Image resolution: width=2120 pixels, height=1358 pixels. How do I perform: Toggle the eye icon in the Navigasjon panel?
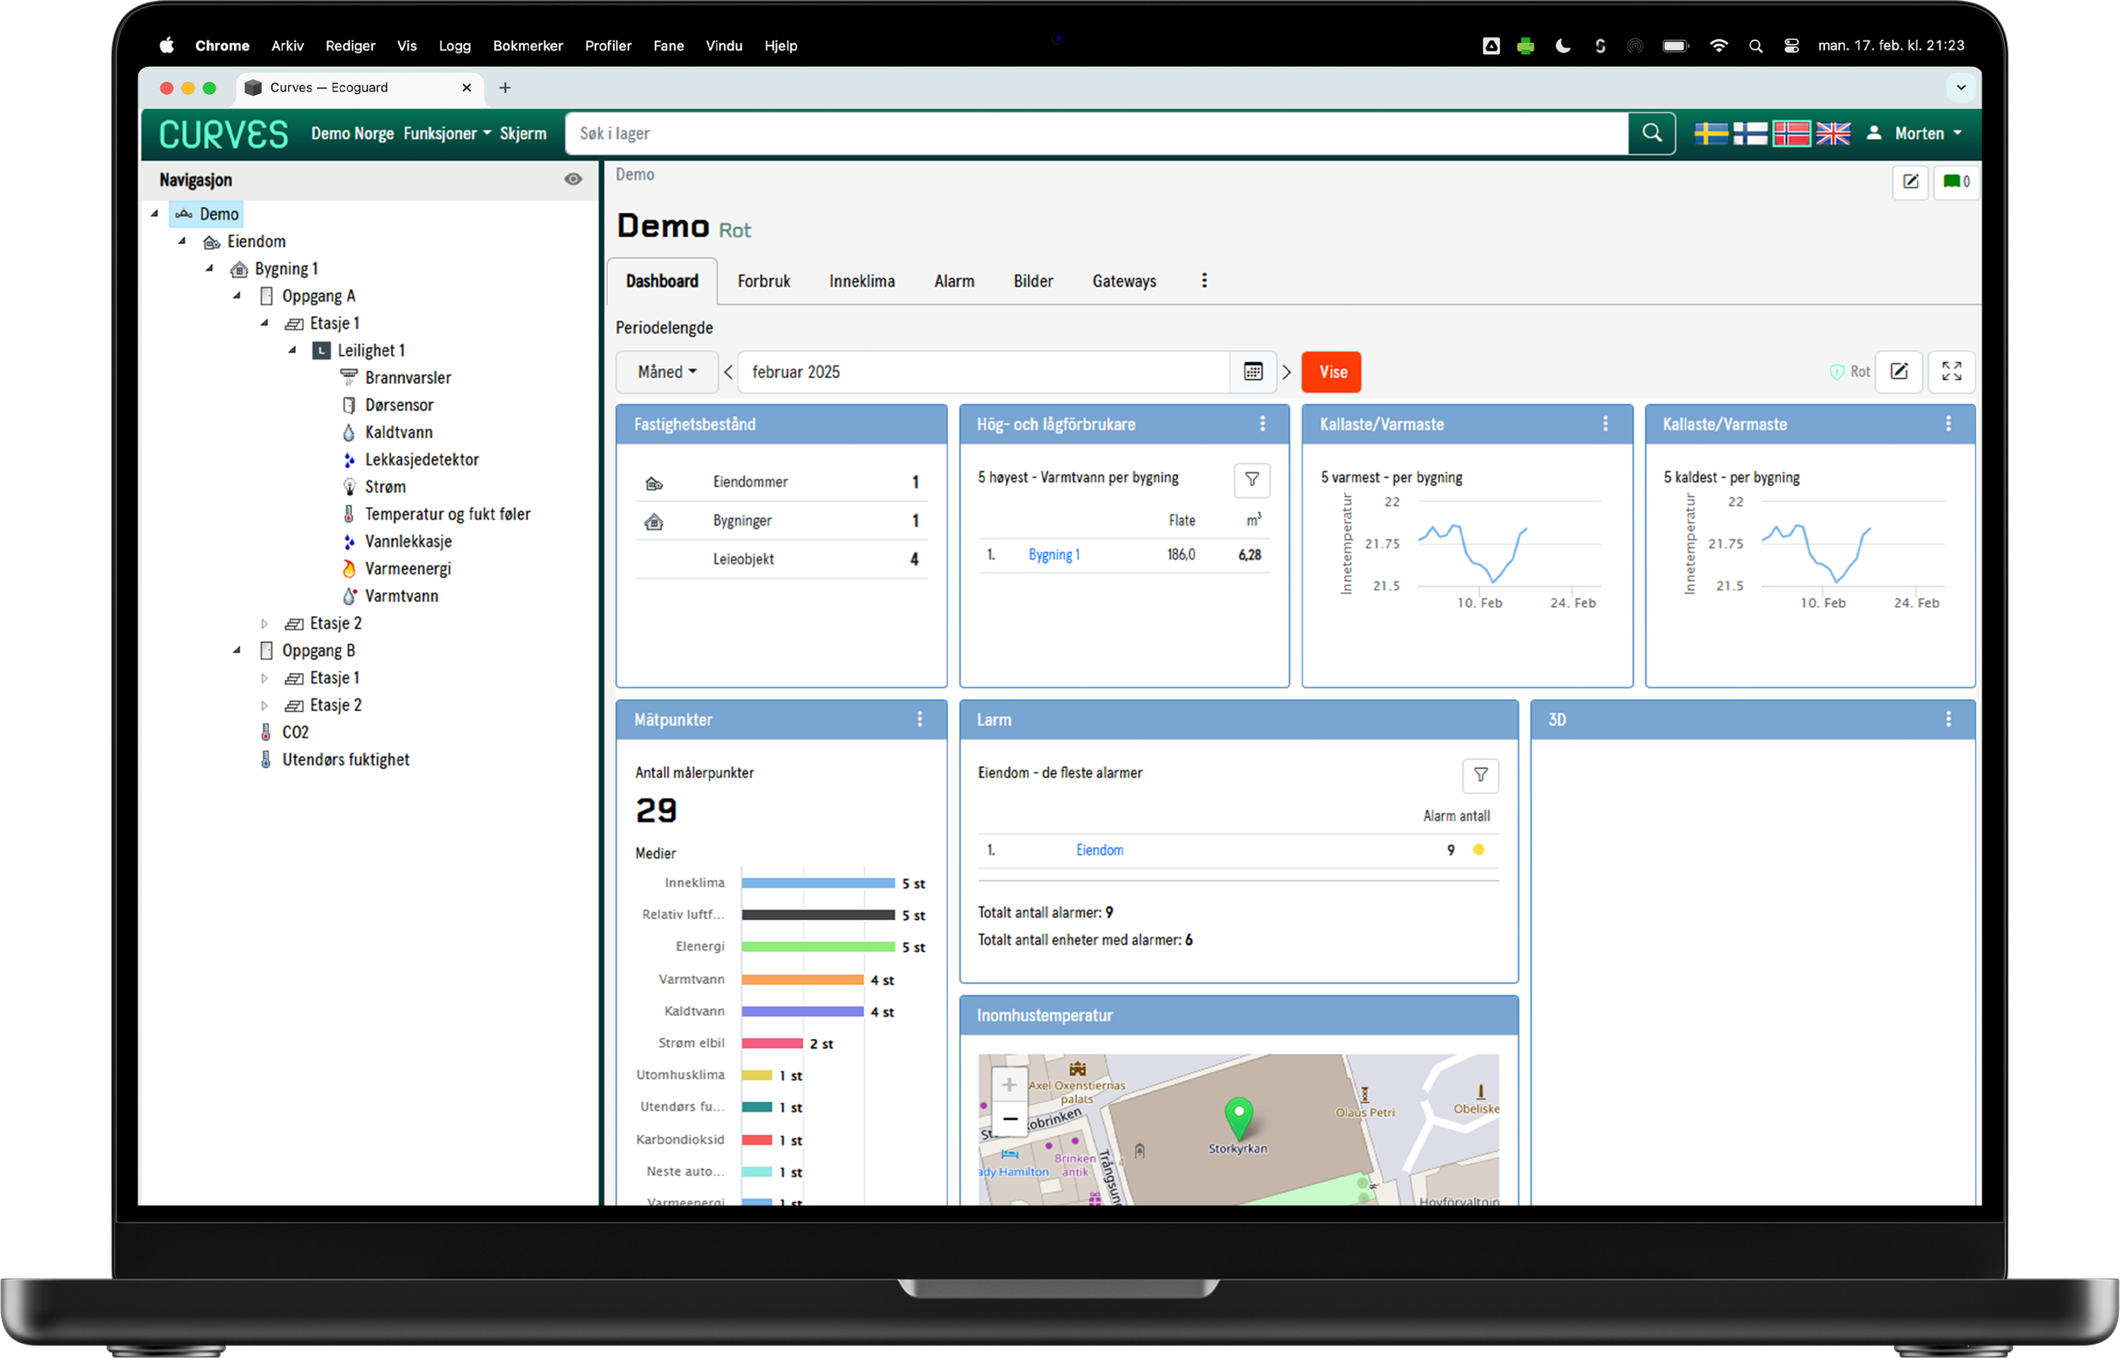pos(573,179)
